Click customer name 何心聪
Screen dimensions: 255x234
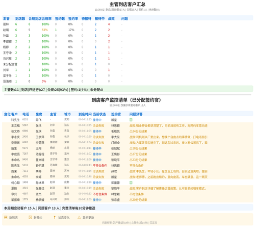tap(15, 183)
